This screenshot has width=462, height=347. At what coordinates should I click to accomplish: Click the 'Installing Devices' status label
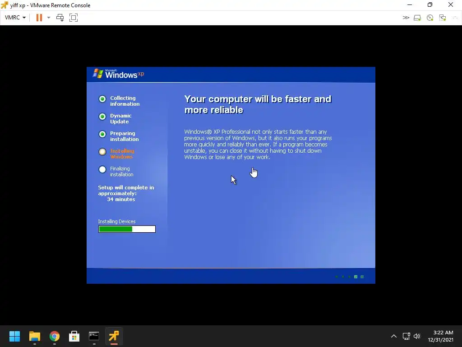117,221
